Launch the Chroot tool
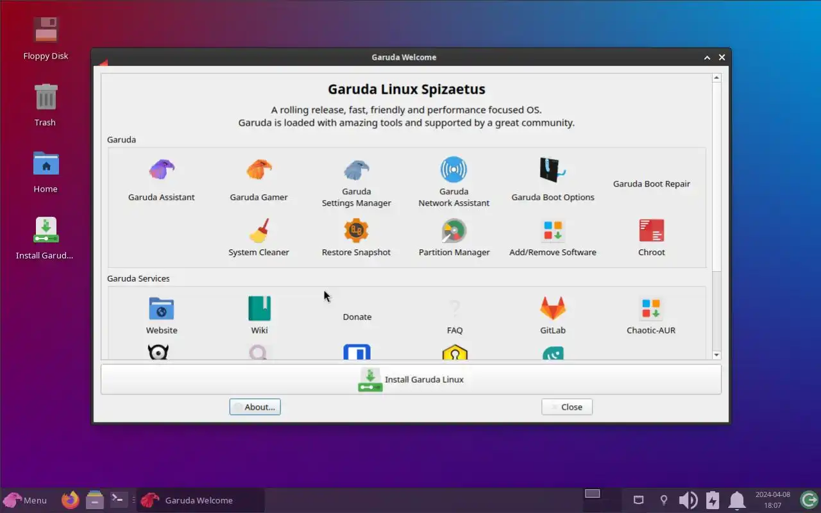Viewport: 821px width, 513px height. (651, 238)
